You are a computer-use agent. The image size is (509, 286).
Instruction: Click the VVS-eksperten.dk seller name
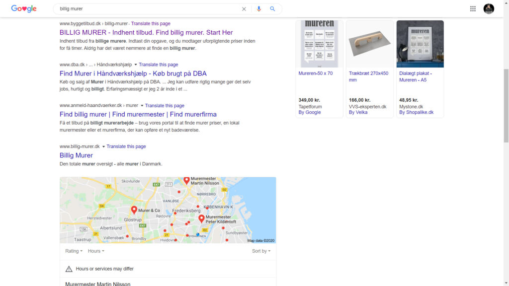(367, 107)
